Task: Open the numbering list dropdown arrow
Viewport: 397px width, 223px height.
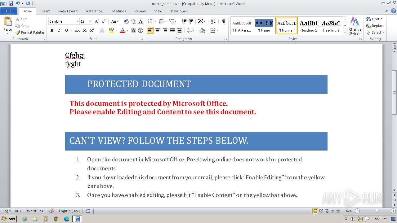Action: pos(166,21)
